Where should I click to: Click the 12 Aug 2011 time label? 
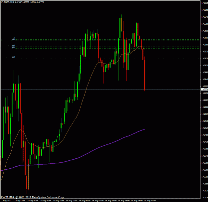click(x=6, y=200)
